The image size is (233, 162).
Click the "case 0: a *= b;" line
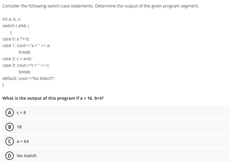(16, 39)
